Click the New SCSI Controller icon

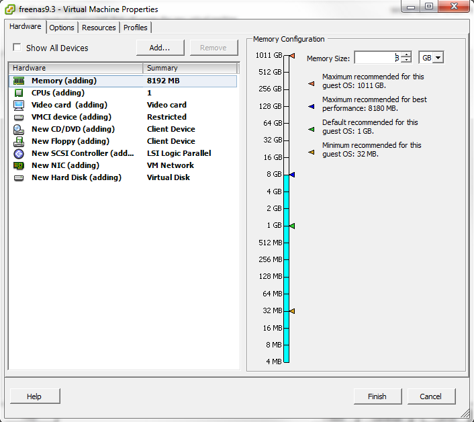(x=19, y=154)
